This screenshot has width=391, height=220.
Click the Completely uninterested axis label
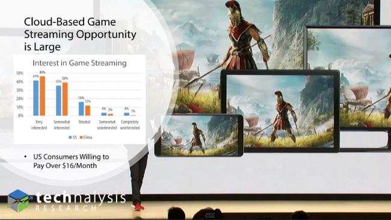tap(130, 125)
